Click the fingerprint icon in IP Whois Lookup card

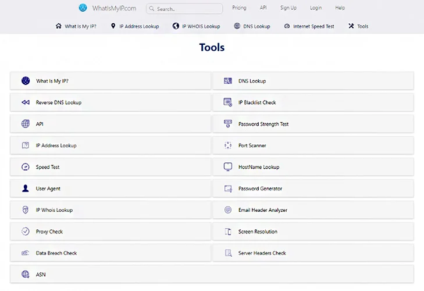tap(26, 210)
